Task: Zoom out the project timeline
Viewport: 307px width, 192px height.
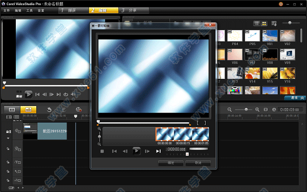Action: coord(229,110)
